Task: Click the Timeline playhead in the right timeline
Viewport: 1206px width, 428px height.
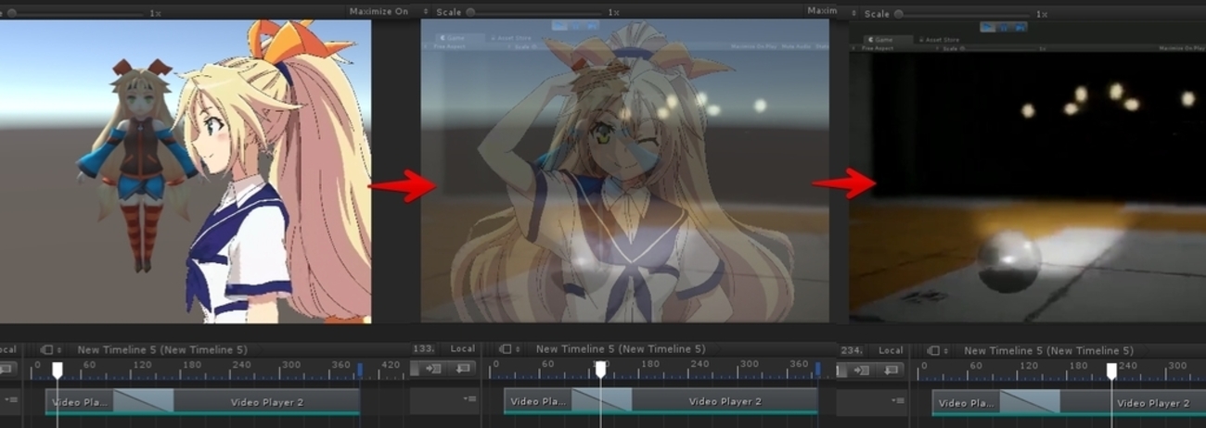Action: coord(1111,371)
